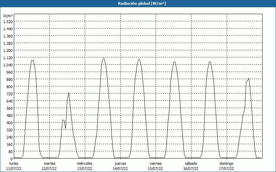This screenshot has height=172, width=276.
Task: Click the Friday radiation curve peak
Action: pos(175,62)
